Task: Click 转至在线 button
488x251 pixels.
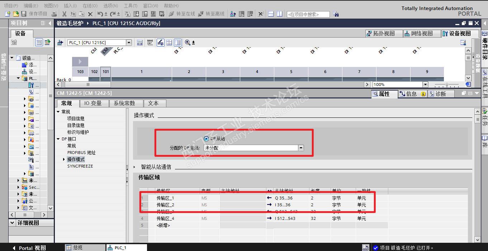Action: [x=182, y=14]
